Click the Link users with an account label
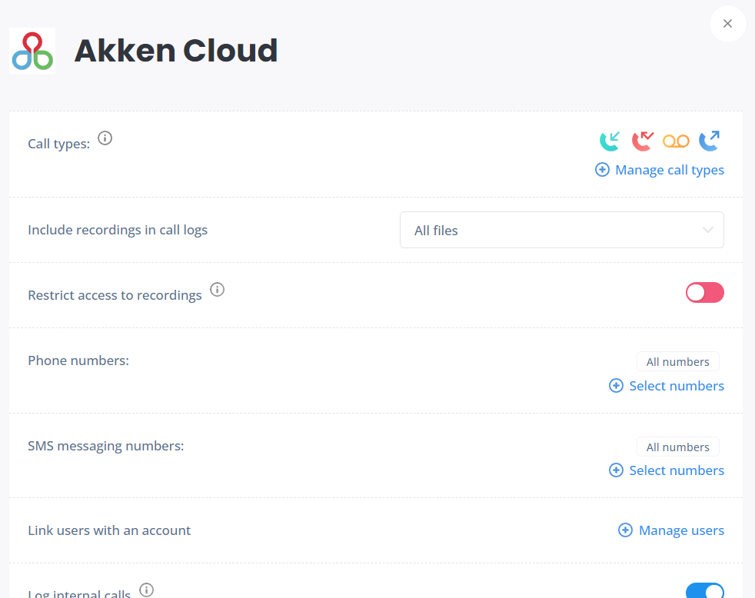755x598 pixels. 109,530
